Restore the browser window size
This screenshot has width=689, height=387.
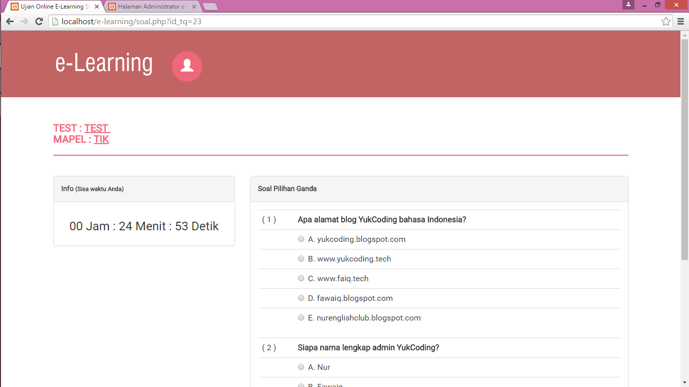tap(658, 5)
